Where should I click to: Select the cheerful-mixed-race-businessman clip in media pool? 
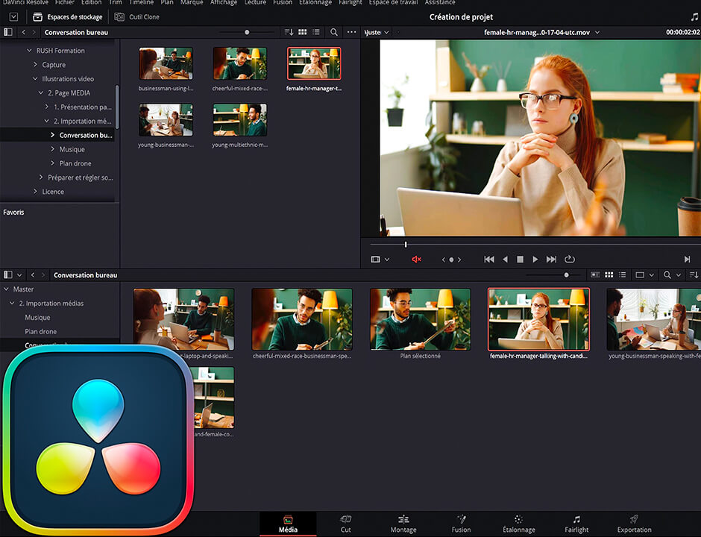point(301,319)
